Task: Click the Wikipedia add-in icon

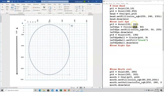Action: coord(44,8)
